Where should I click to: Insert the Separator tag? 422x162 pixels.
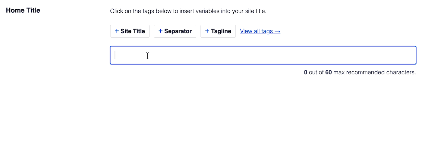[x=175, y=31]
